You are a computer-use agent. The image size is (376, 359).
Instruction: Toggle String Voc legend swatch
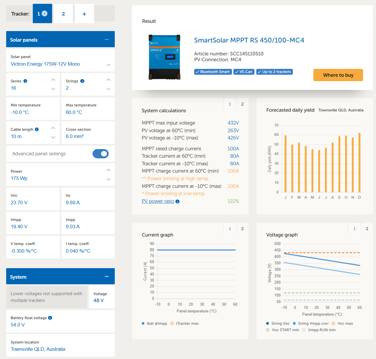[x=268, y=324]
